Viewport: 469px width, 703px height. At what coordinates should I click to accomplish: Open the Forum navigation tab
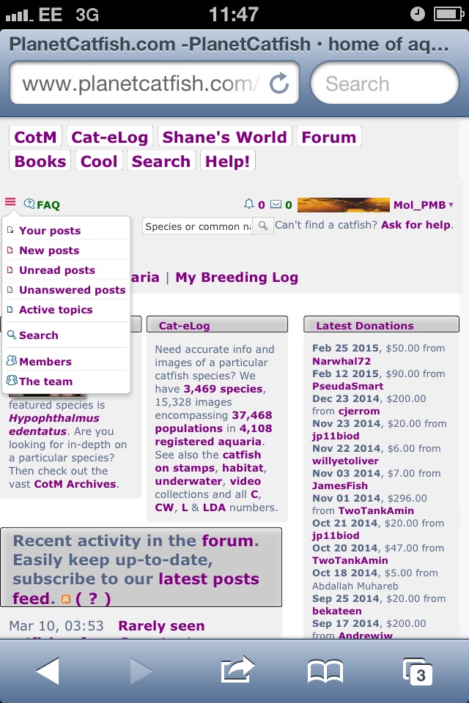(328, 137)
